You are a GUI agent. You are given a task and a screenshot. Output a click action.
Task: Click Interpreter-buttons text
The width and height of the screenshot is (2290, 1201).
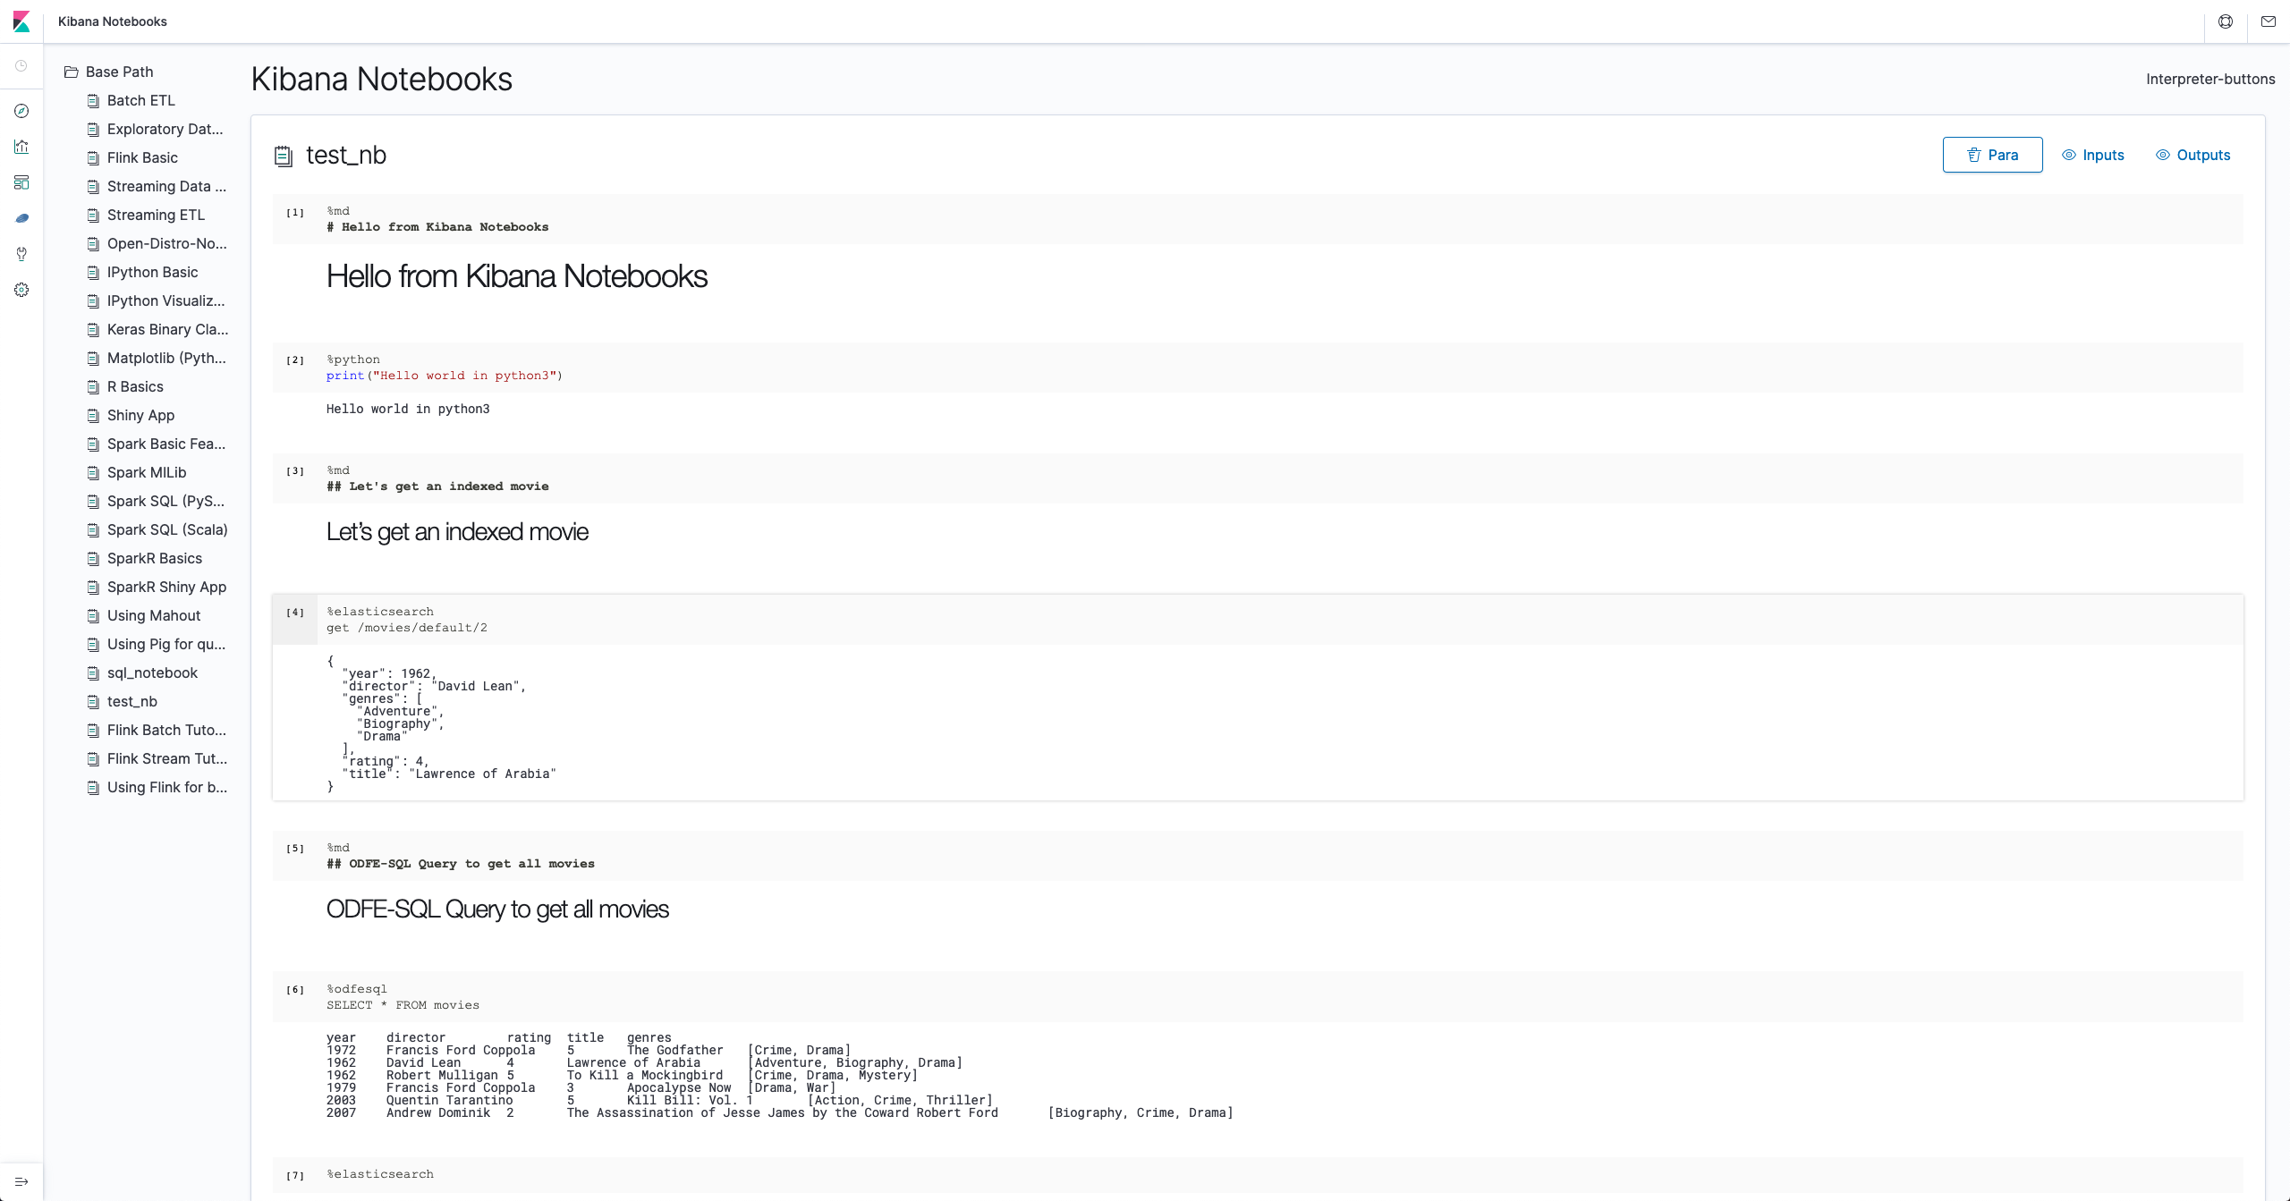coord(2210,79)
